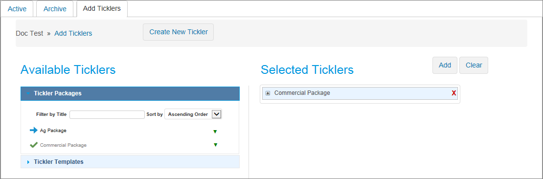
Task: Click the Add Ticklers breadcrumb link
Action: click(x=73, y=34)
